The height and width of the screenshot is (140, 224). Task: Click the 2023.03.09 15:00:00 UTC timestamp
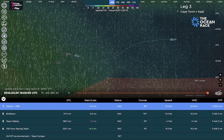click(20, 93)
